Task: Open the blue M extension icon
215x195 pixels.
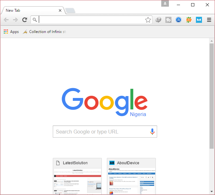Action: (199, 20)
